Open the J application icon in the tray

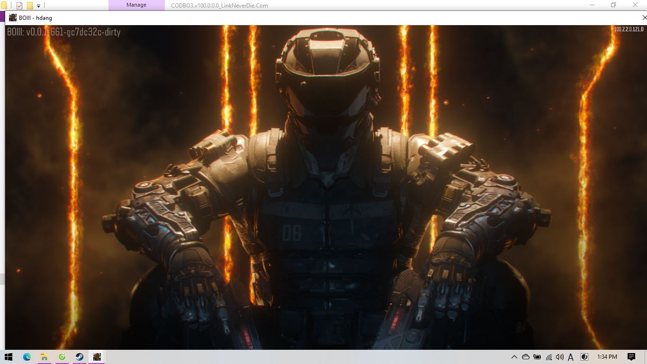tap(585, 357)
